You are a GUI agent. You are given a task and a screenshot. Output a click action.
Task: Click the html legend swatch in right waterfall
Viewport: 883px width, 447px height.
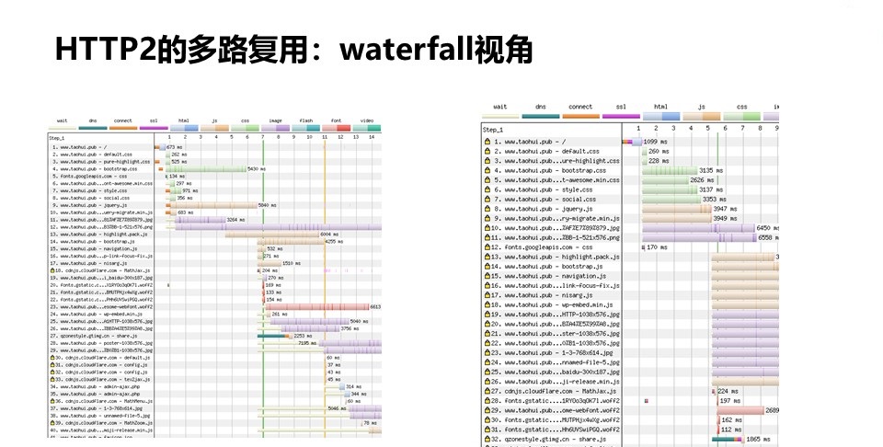[x=661, y=116]
